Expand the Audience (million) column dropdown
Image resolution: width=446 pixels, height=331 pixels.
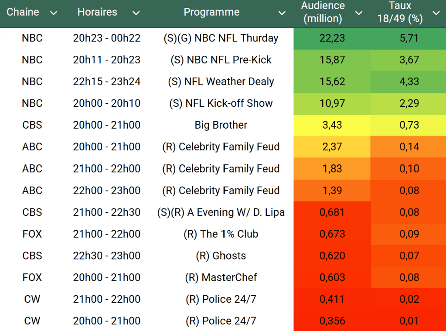click(358, 13)
